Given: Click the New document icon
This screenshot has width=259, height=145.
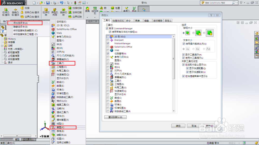Looking at the screenshot, I should coord(34,3).
